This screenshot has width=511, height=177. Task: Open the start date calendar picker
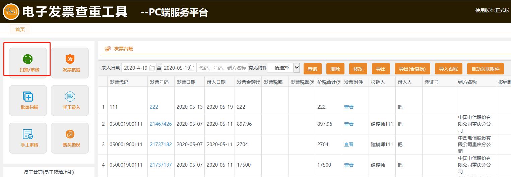pyautogui.click(x=152, y=68)
